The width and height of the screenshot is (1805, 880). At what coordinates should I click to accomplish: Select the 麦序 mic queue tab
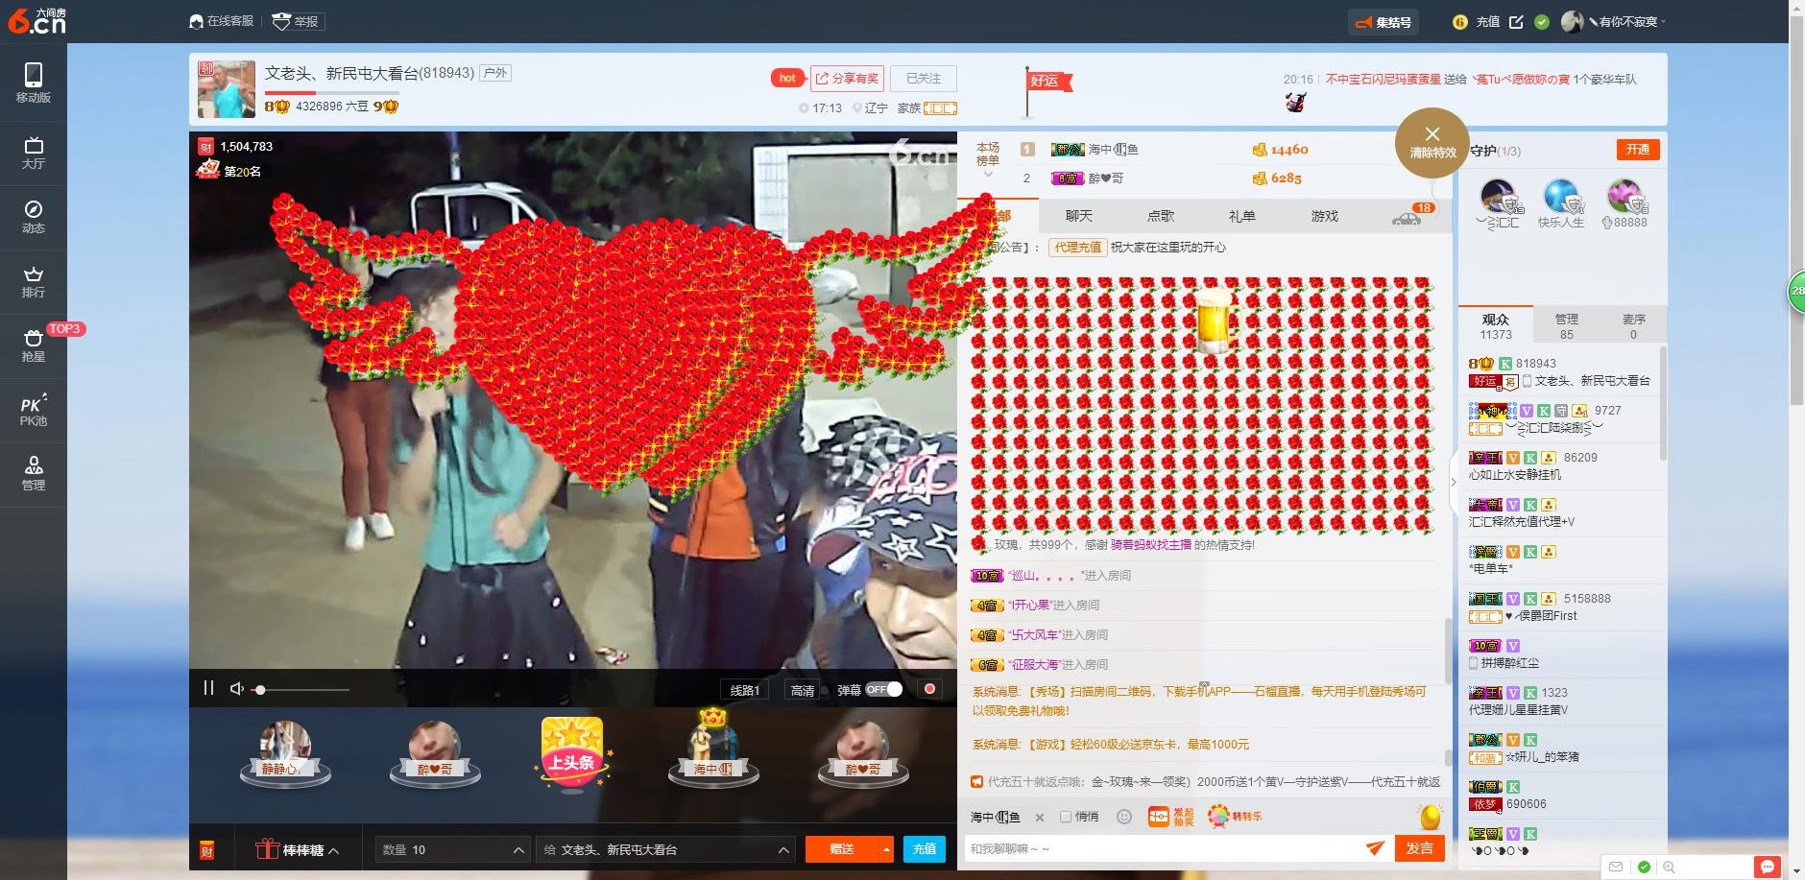tap(1633, 326)
